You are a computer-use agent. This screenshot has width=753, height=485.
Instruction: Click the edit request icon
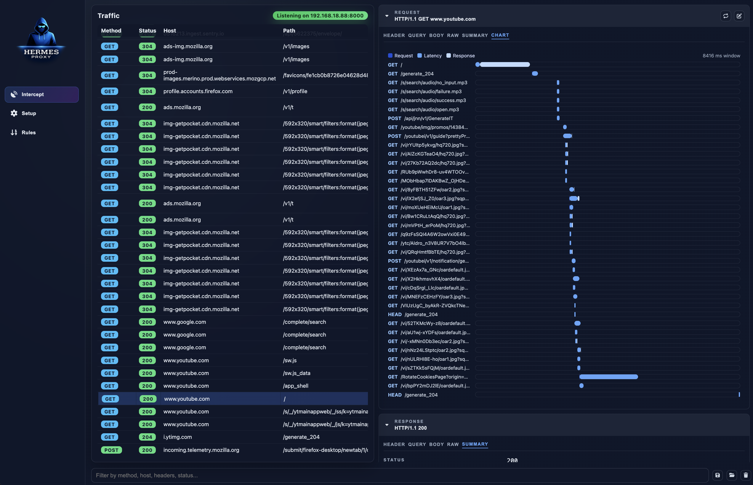click(739, 16)
